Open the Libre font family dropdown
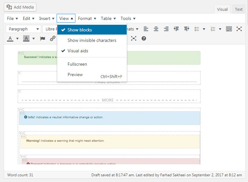This screenshot has width=248, height=182. click(50, 29)
